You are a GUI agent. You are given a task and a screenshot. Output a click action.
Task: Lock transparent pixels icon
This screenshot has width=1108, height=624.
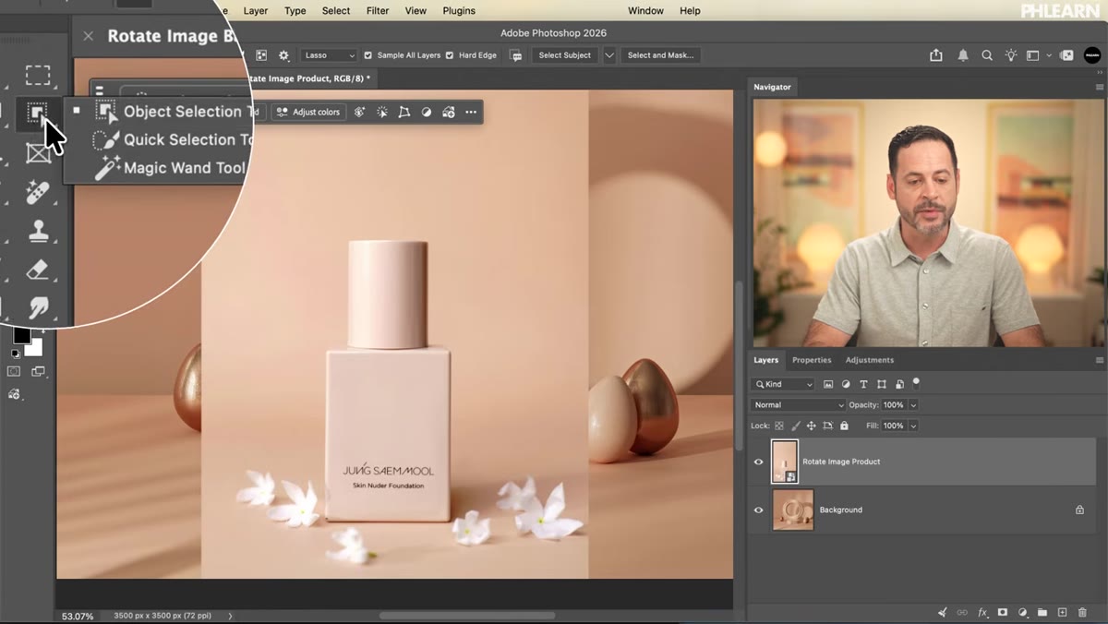pyautogui.click(x=779, y=426)
